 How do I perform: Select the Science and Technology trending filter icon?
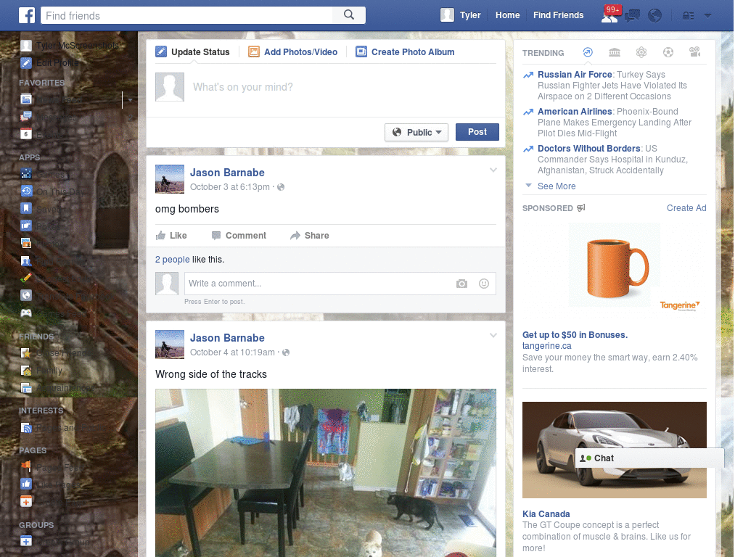point(641,52)
